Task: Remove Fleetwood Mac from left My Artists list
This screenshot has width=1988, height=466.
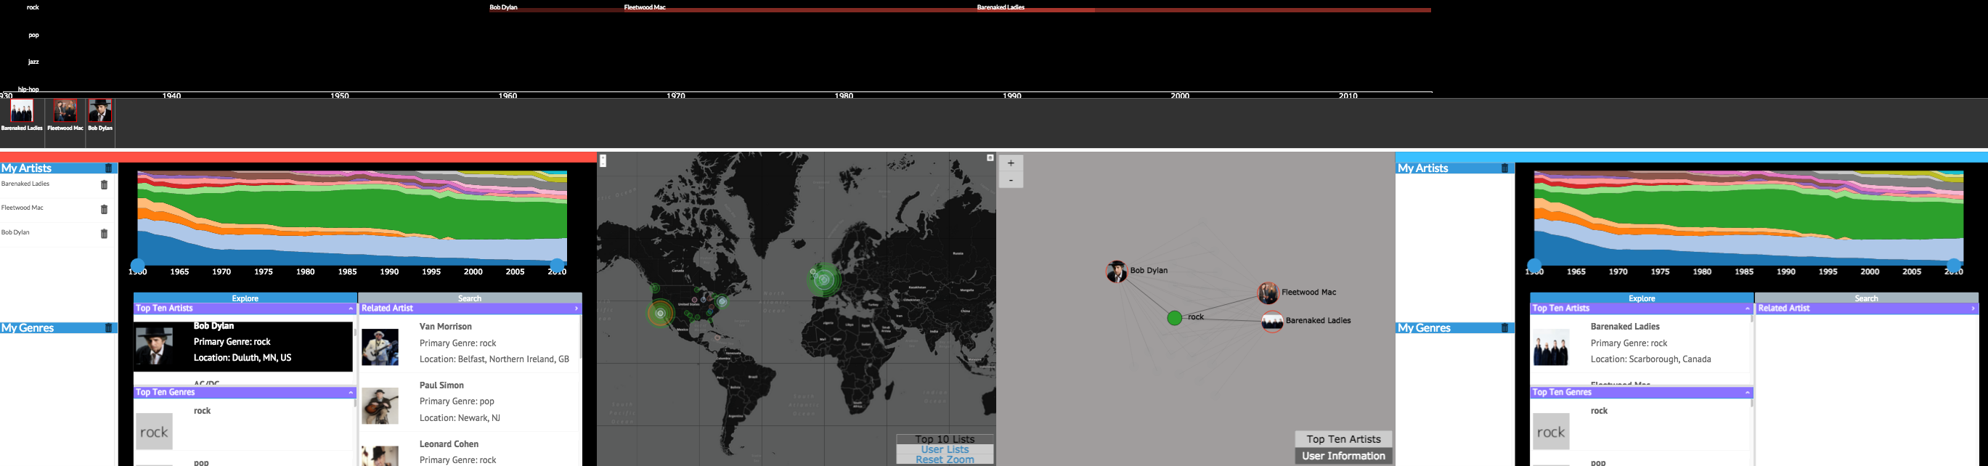Action: tap(104, 209)
